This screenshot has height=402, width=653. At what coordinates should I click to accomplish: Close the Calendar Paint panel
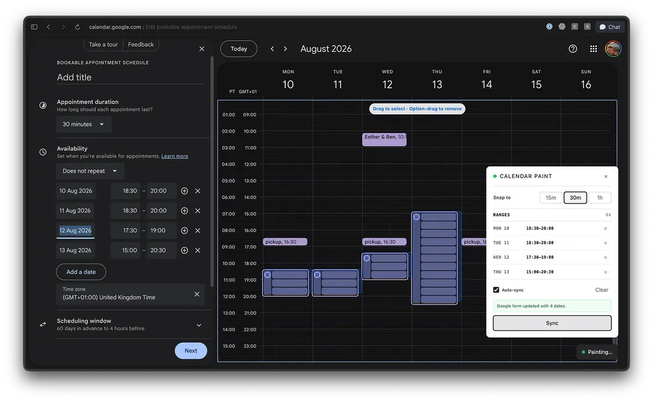(606, 176)
